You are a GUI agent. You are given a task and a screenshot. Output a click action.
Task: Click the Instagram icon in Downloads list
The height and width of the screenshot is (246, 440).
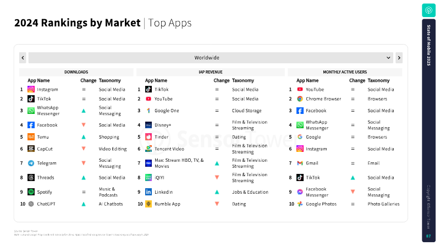click(x=31, y=89)
